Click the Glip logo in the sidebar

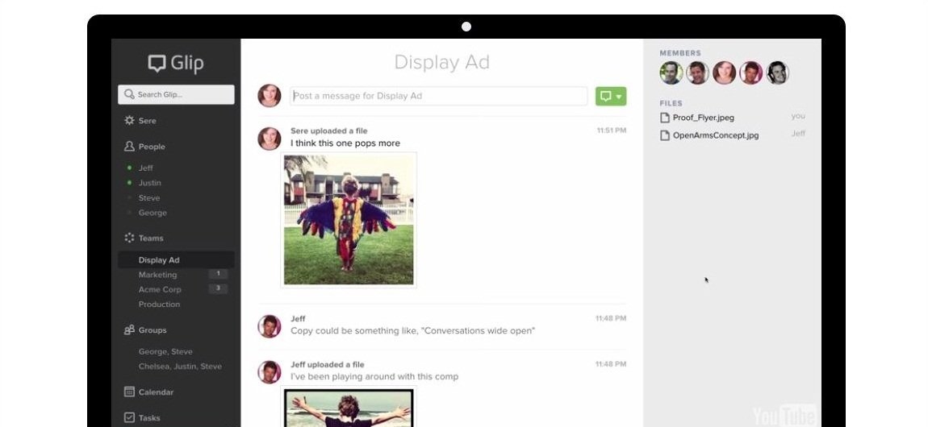[x=176, y=63]
